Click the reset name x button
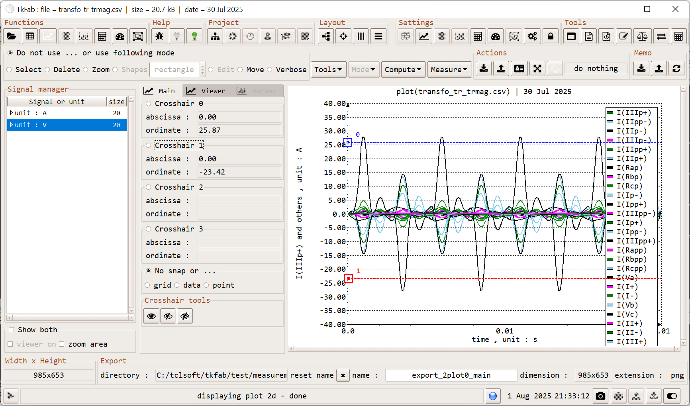The height and width of the screenshot is (406, 690). 343,375
